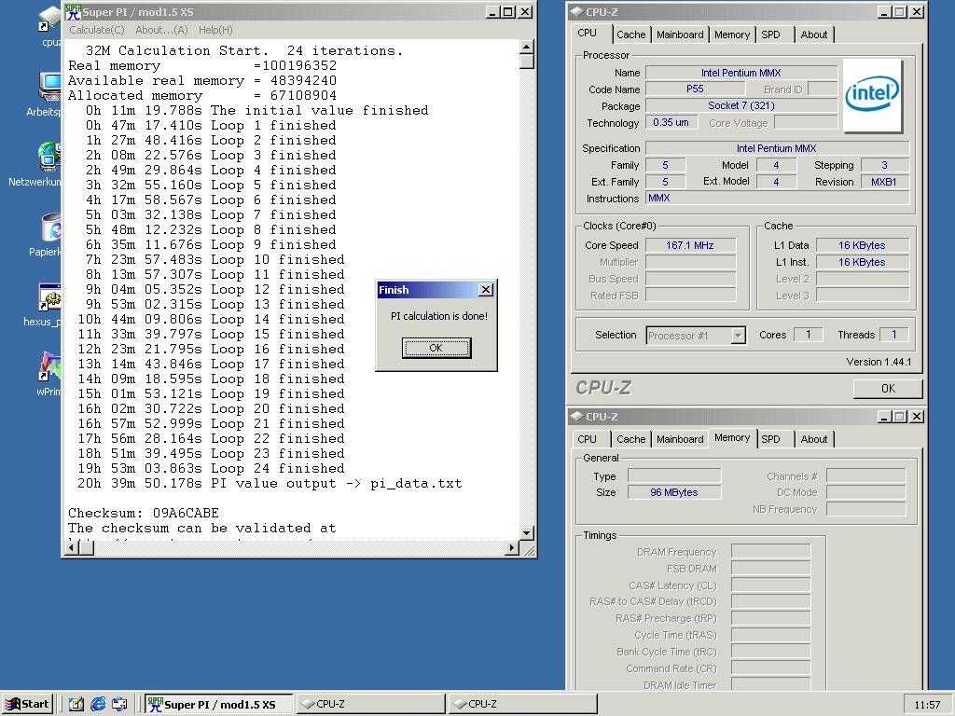Screen dimensions: 955x716
Task: Click the Intel logo in CPU-Z
Action: (x=872, y=96)
